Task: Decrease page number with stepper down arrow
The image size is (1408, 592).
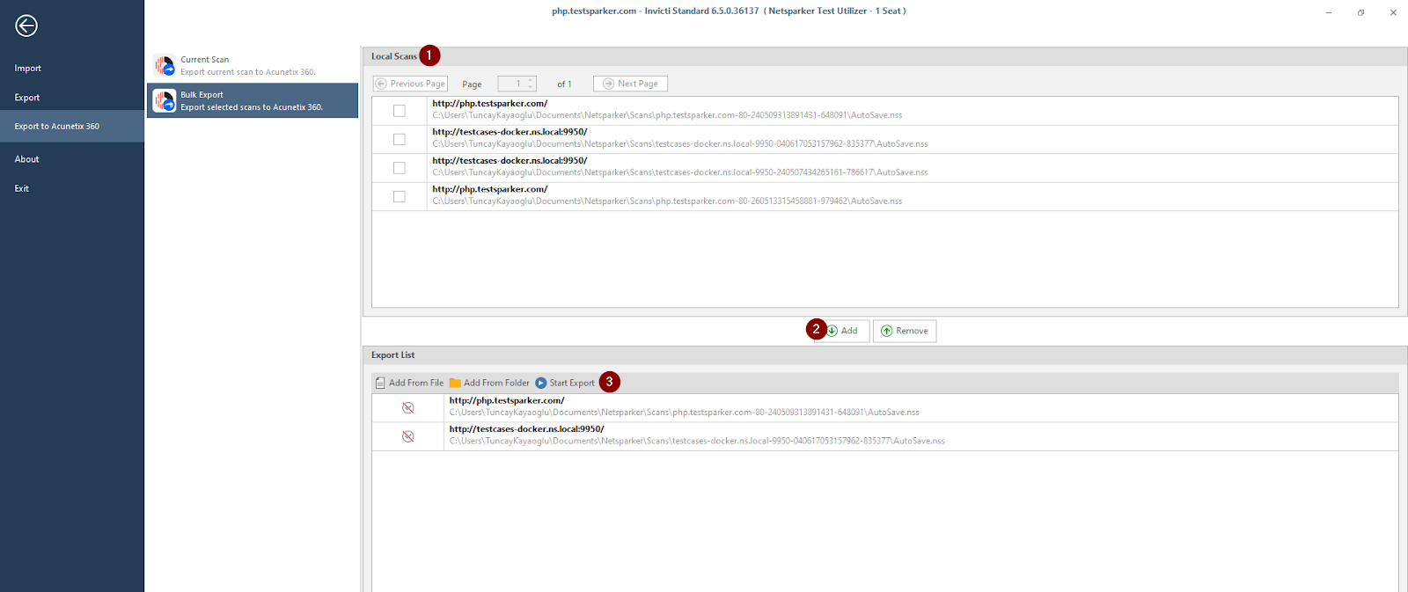Action: (x=531, y=87)
